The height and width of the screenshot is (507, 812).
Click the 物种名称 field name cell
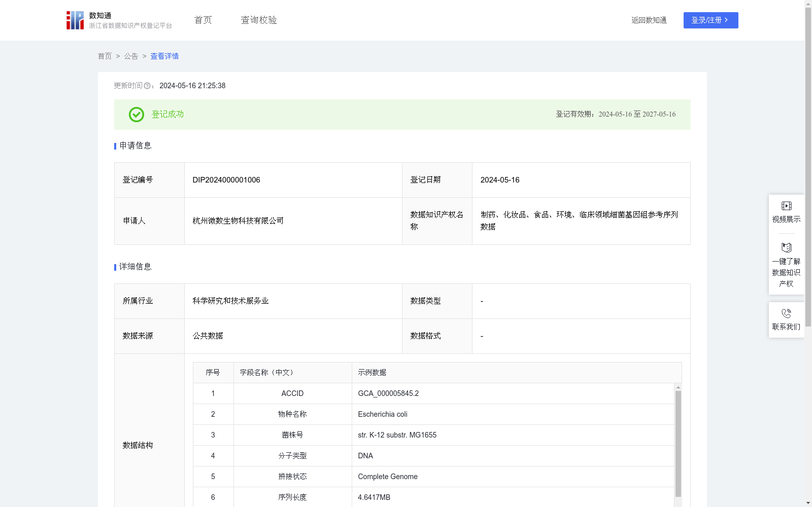point(292,414)
